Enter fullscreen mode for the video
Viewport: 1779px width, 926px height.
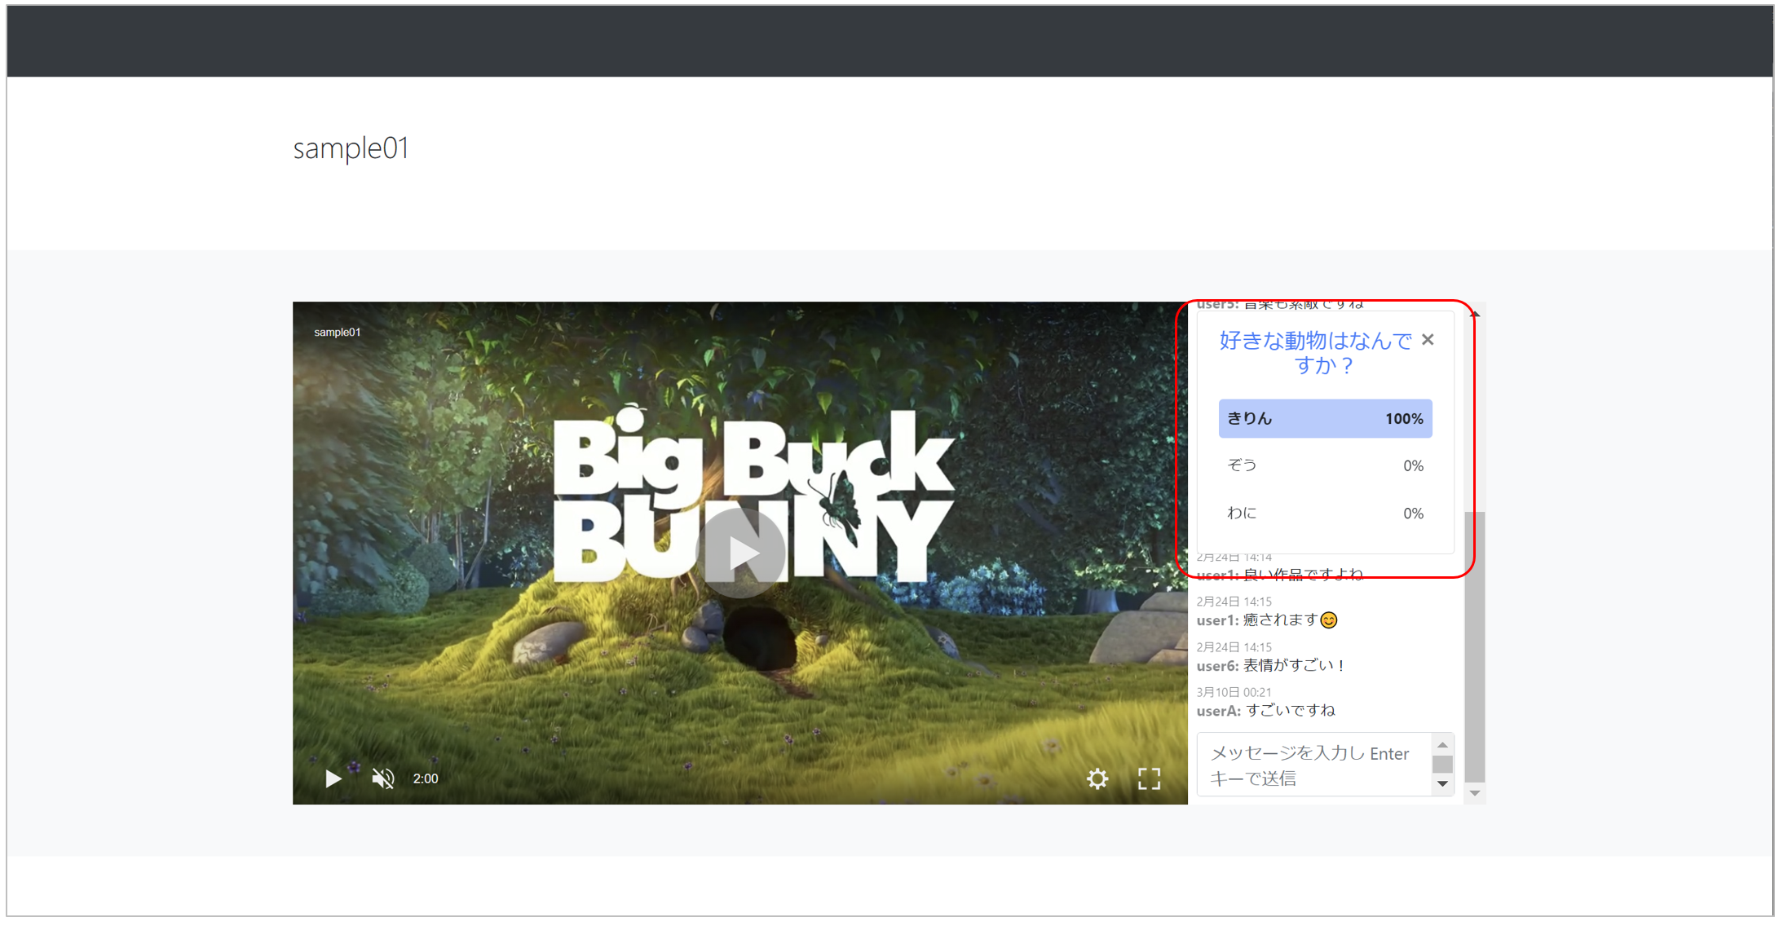(x=1149, y=778)
